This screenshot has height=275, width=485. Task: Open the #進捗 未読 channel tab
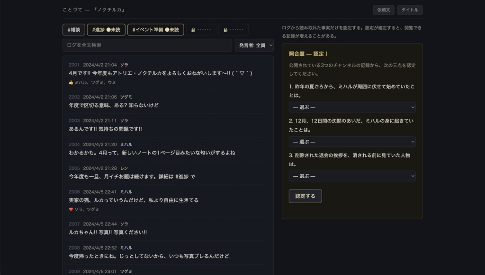106,30
